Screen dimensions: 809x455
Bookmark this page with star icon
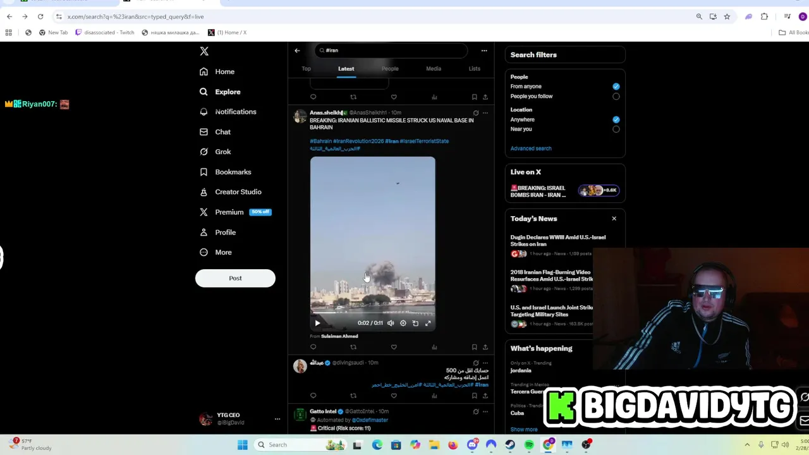(727, 16)
